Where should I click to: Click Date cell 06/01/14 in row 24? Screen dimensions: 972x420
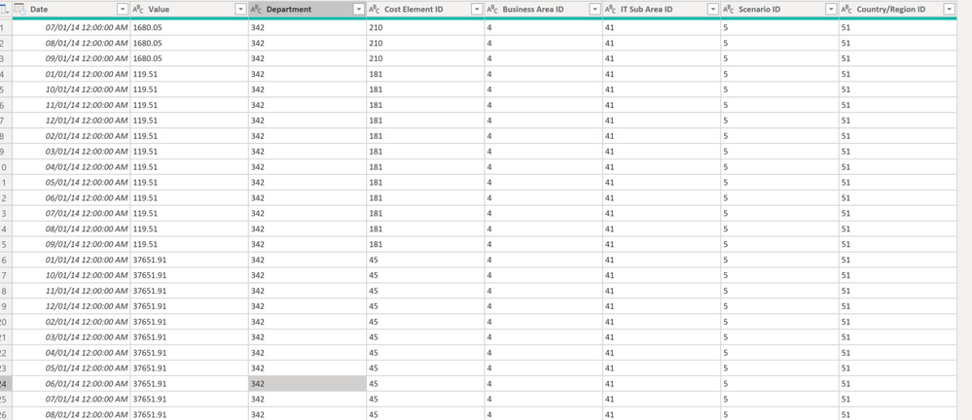click(x=71, y=383)
